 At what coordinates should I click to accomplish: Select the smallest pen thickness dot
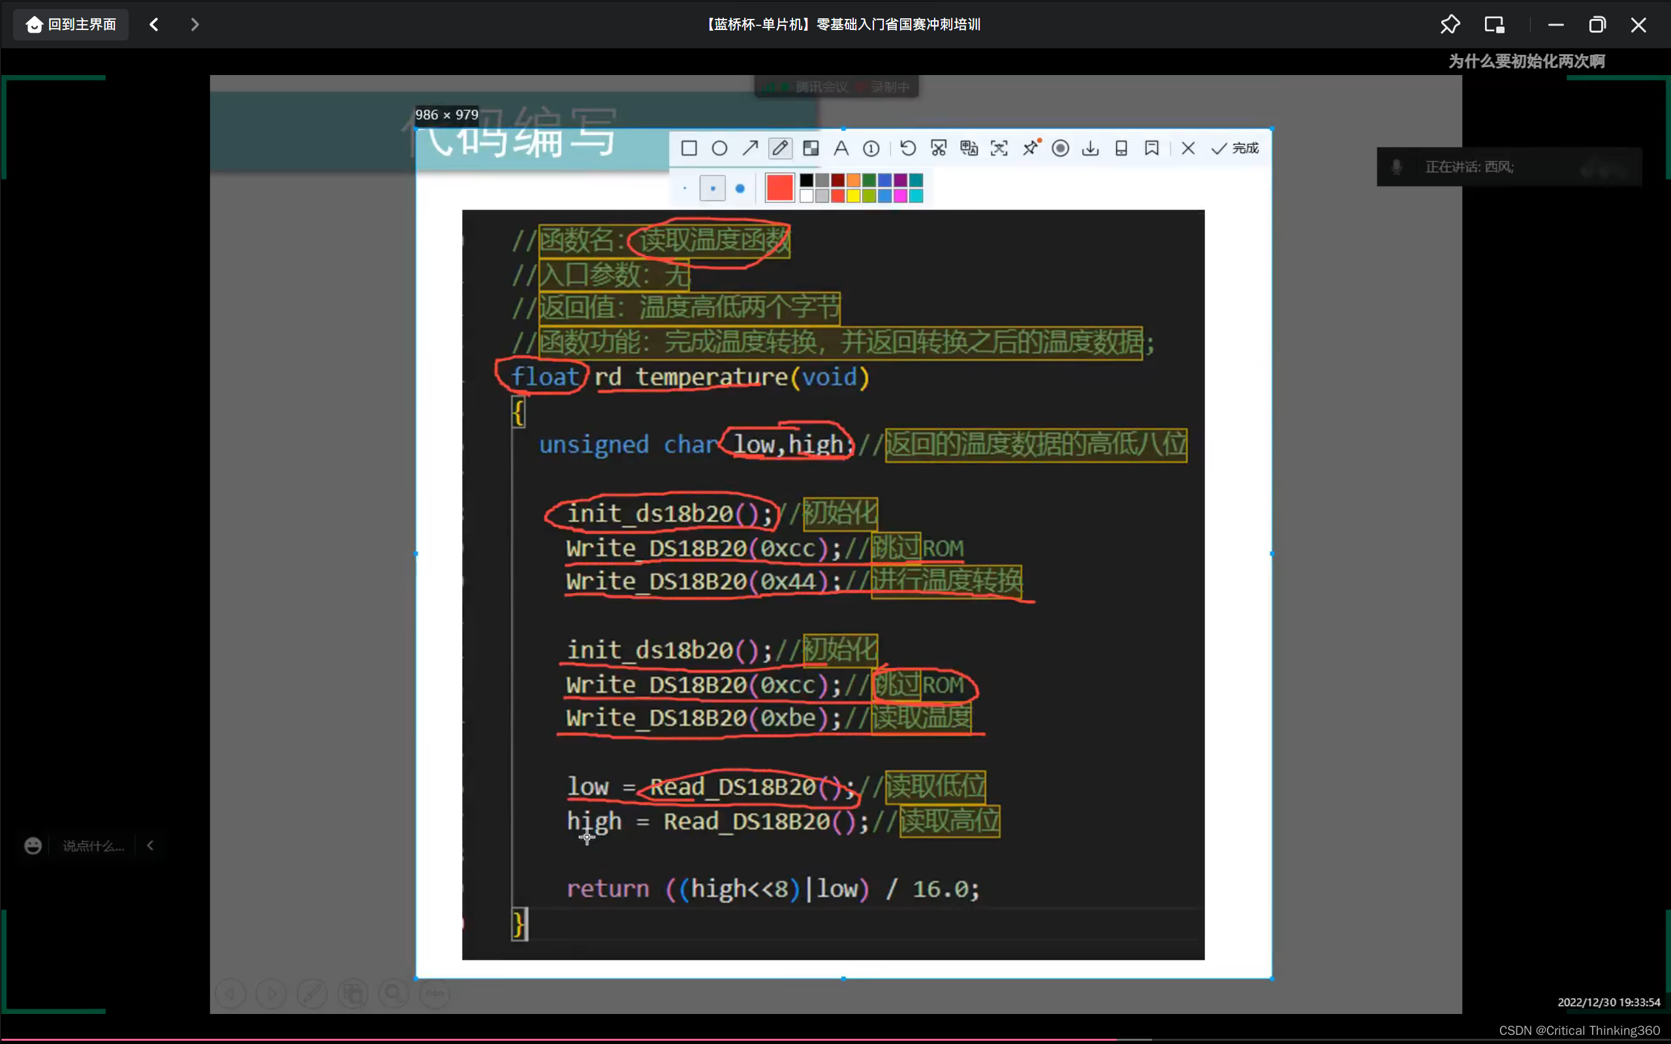click(684, 188)
